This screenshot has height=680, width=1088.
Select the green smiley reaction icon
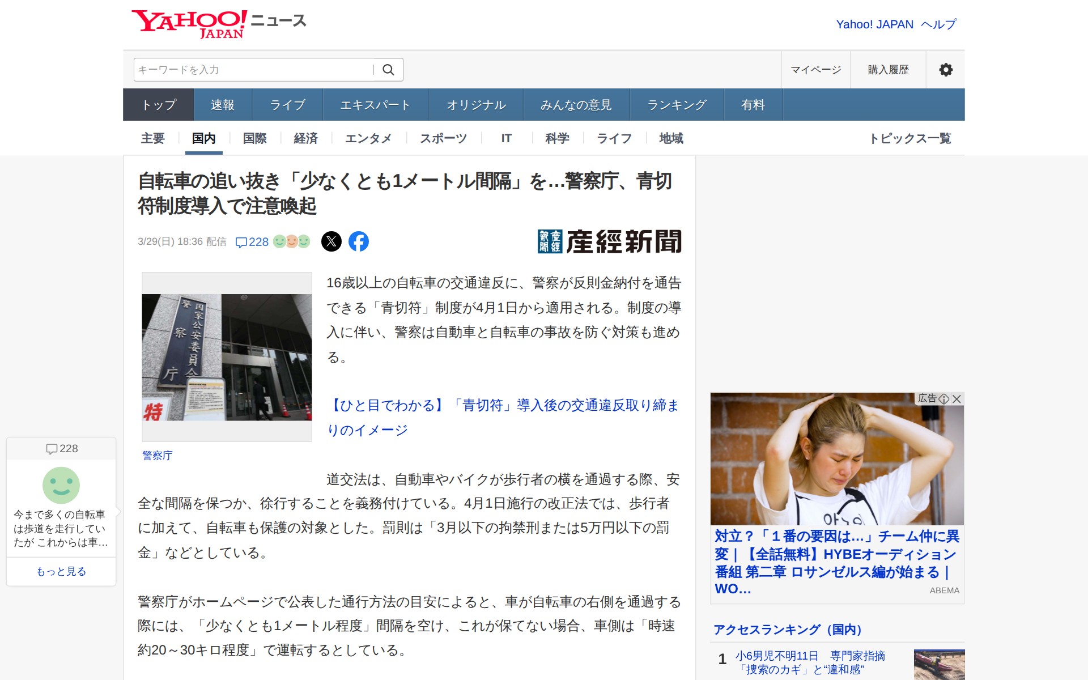click(x=279, y=241)
